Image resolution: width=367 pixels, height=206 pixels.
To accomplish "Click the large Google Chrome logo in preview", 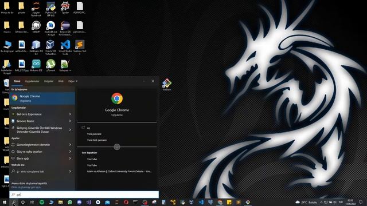I will click(x=117, y=98).
